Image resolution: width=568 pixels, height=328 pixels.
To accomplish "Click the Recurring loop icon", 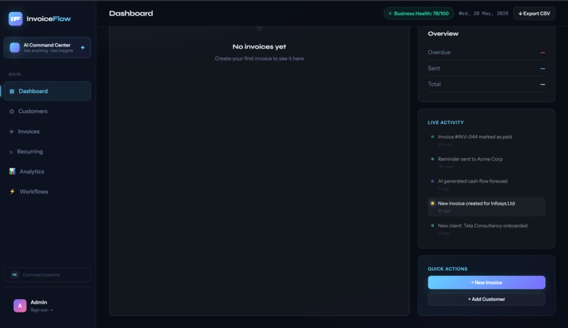I will point(11,152).
